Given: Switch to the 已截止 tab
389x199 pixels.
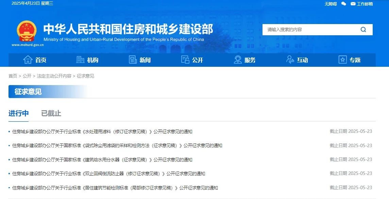Looking at the screenshot, I should point(51,114).
